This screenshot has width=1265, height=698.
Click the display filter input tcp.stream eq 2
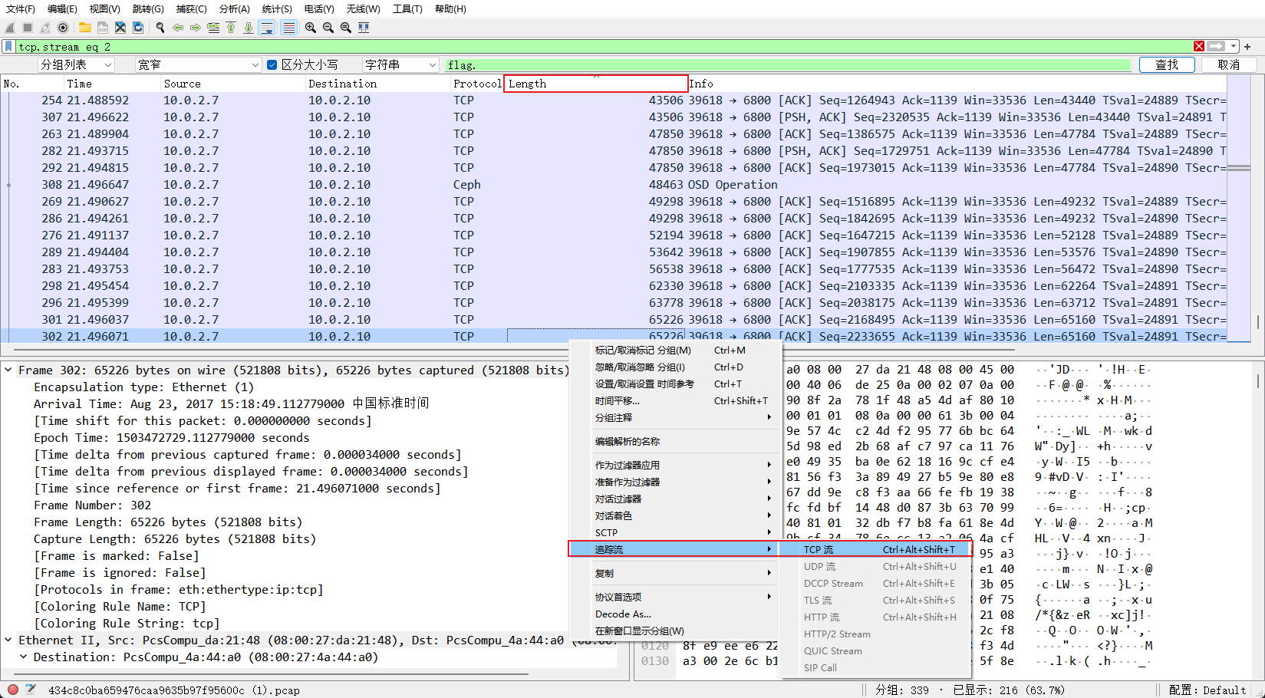[x=602, y=47]
